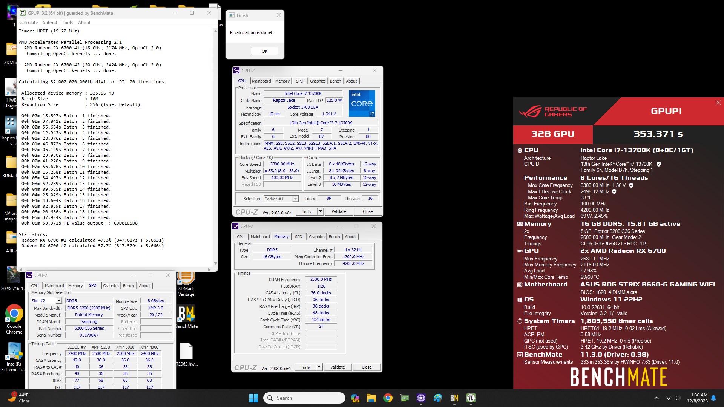Click volume icon in system tray
The image size is (724, 407).
[x=677, y=398]
